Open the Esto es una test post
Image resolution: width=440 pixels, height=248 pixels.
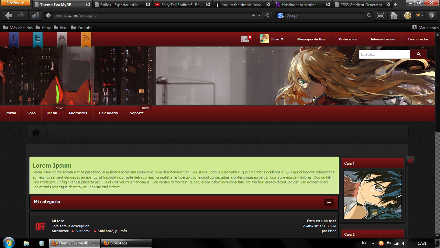(321, 221)
